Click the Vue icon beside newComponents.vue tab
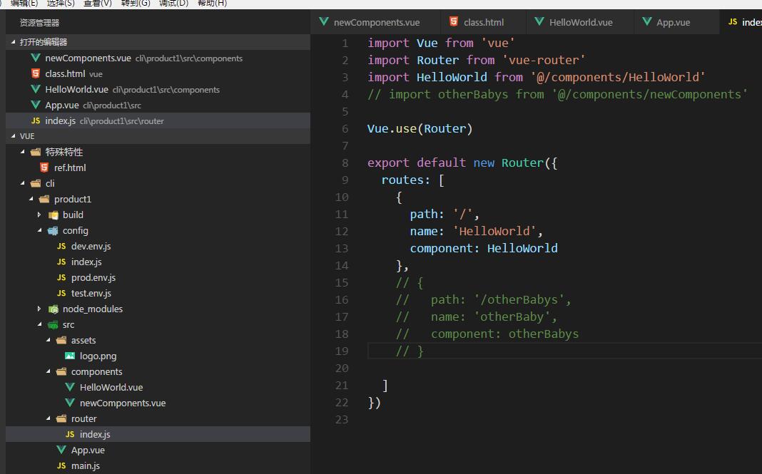Screen dimensions: 762x474 point(325,22)
